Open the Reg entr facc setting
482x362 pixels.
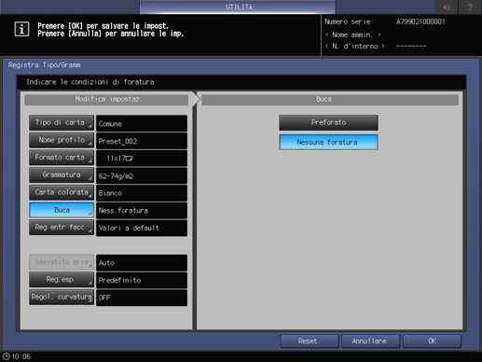[x=62, y=228]
